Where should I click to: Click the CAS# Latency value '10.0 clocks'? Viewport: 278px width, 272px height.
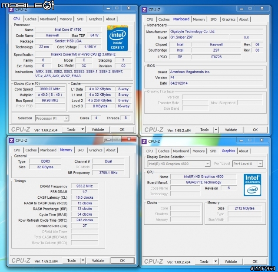coord(85,197)
